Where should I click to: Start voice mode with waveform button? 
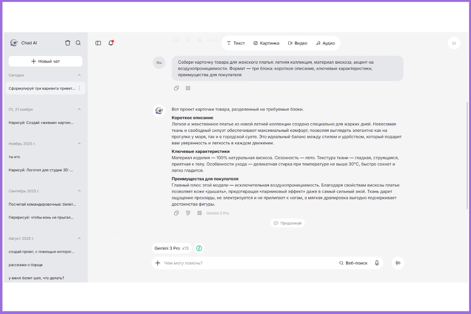(398, 263)
